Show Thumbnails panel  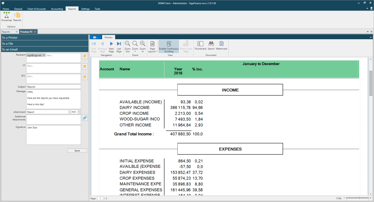click(200, 45)
